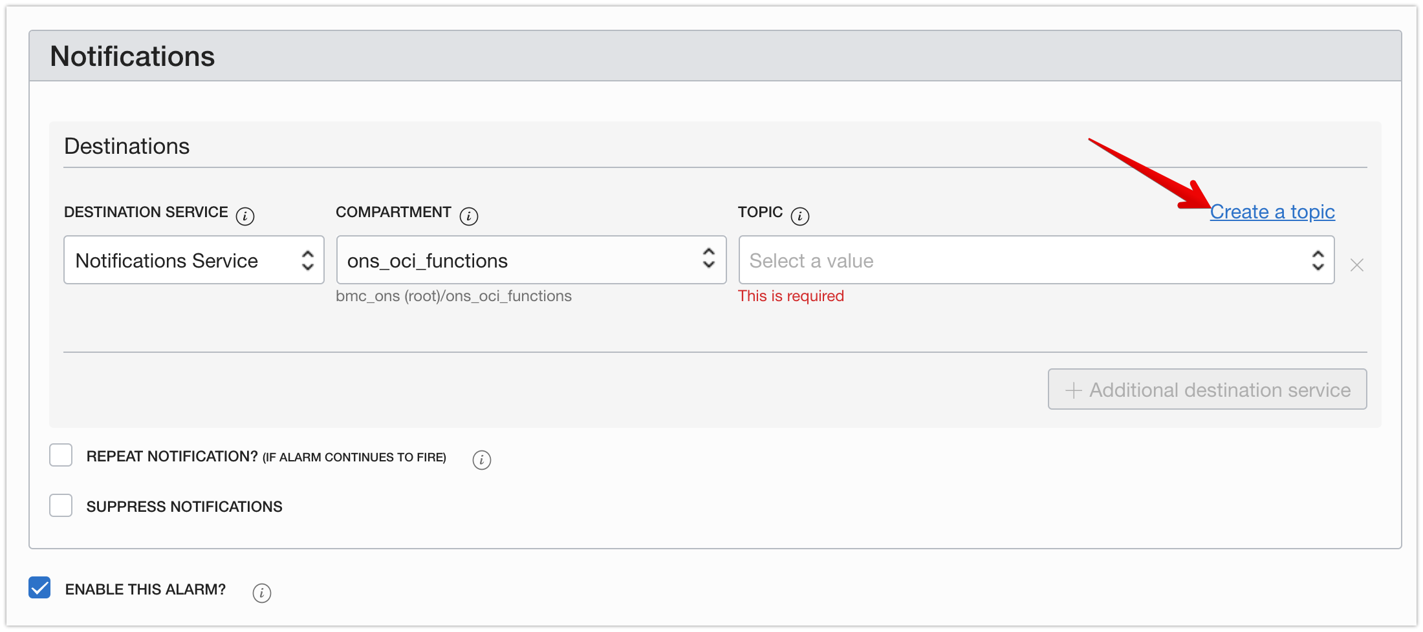Click the bmc_ons root compartment path text
Image resolution: width=1423 pixels, height=632 pixels.
click(x=453, y=296)
